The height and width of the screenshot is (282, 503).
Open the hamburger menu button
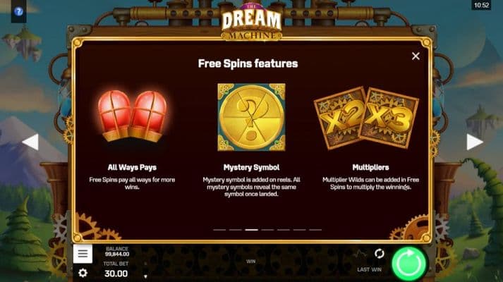(x=83, y=254)
